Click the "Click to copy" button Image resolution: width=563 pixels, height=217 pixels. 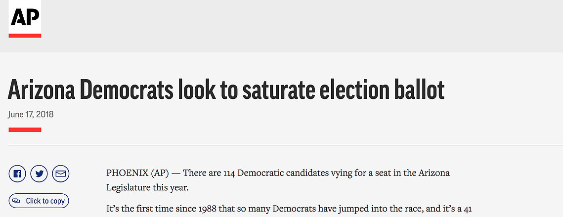coord(39,201)
